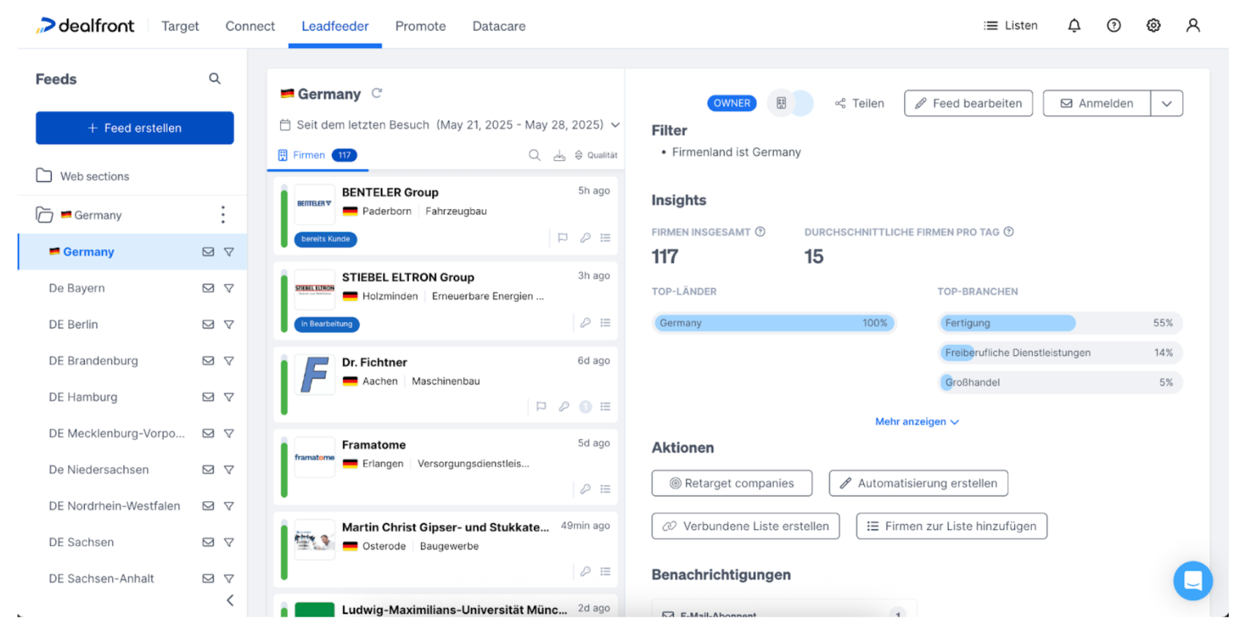Click Firmen zur Liste hinzufügen button
This screenshot has height=627, width=1239.
pyautogui.click(x=952, y=526)
